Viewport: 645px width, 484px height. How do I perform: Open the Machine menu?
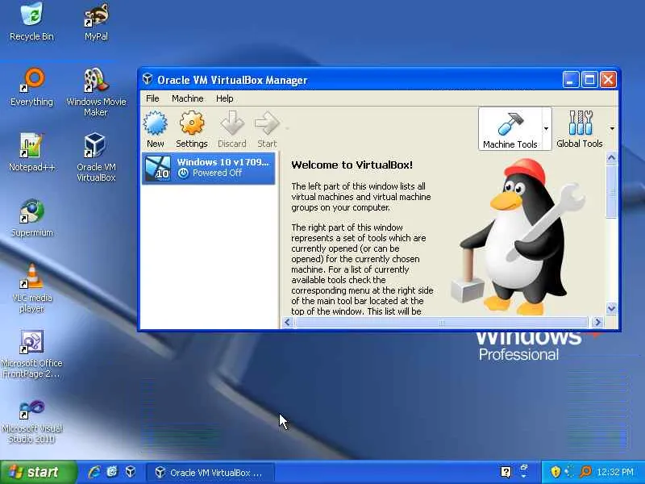(188, 98)
